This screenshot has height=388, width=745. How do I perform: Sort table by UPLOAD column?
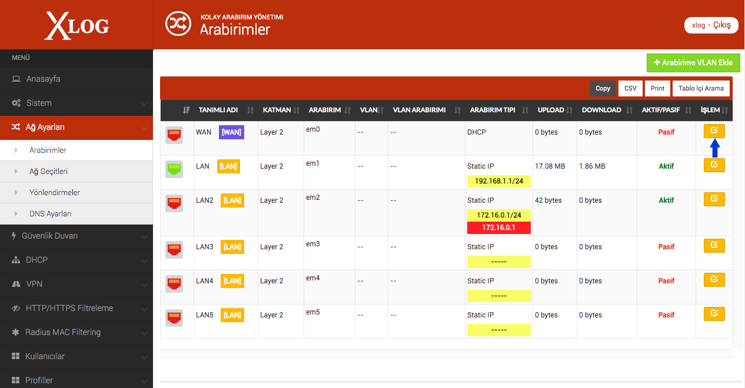pyautogui.click(x=555, y=110)
